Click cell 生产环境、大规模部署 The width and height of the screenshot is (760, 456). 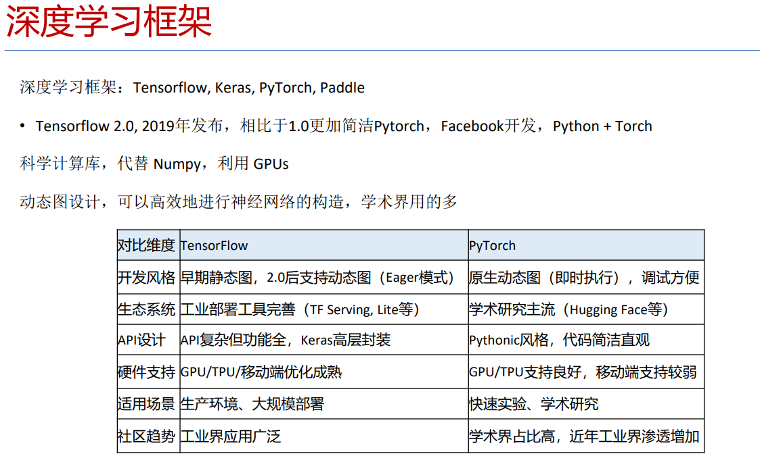(x=323, y=404)
